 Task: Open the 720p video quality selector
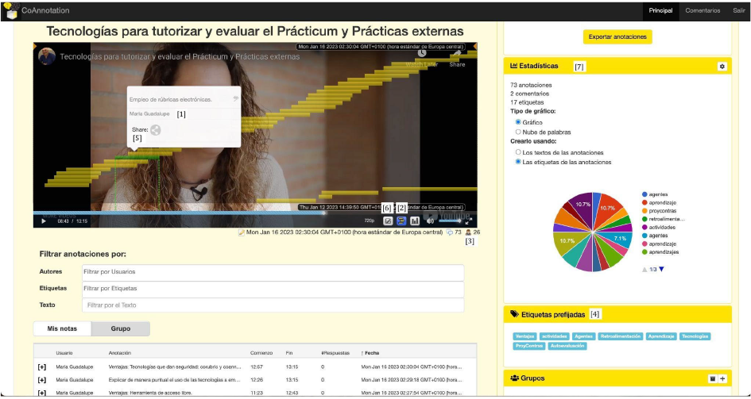coord(369,221)
